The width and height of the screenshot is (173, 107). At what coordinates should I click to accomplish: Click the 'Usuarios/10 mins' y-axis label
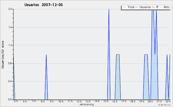click(x=3, y=54)
